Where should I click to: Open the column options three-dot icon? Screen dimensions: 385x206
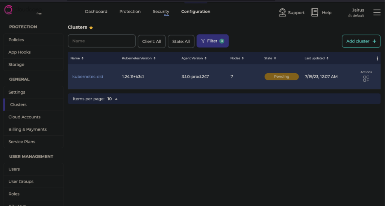pos(377,59)
